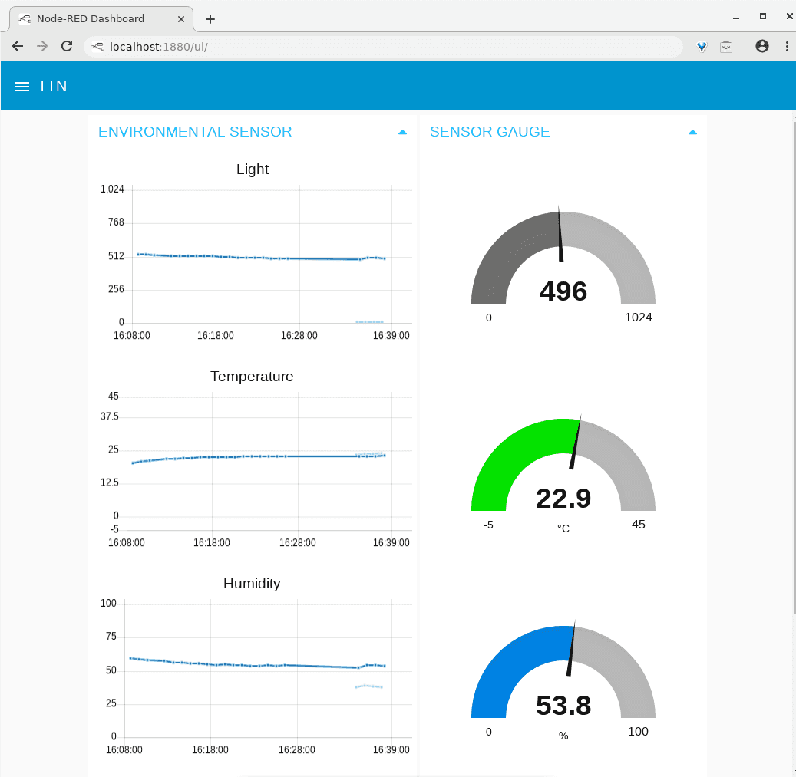Collapse the Environmental Sensor group
Screen dimensions: 796x777
pyautogui.click(x=402, y=132)
